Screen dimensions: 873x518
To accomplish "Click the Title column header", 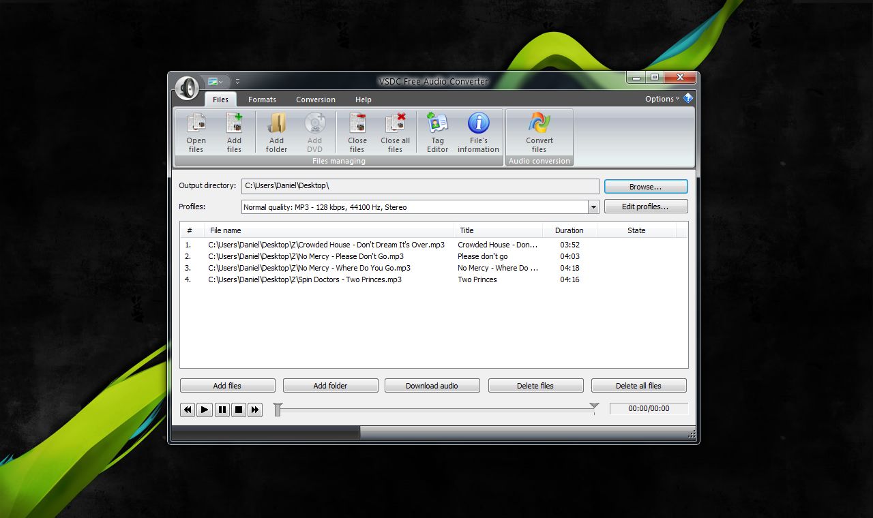I will 498,230.
